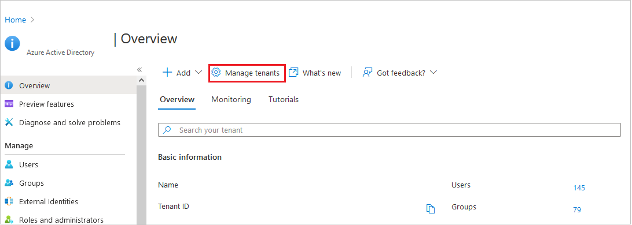
Task: Click the Search your tenant field
Action: coord(390,130)
